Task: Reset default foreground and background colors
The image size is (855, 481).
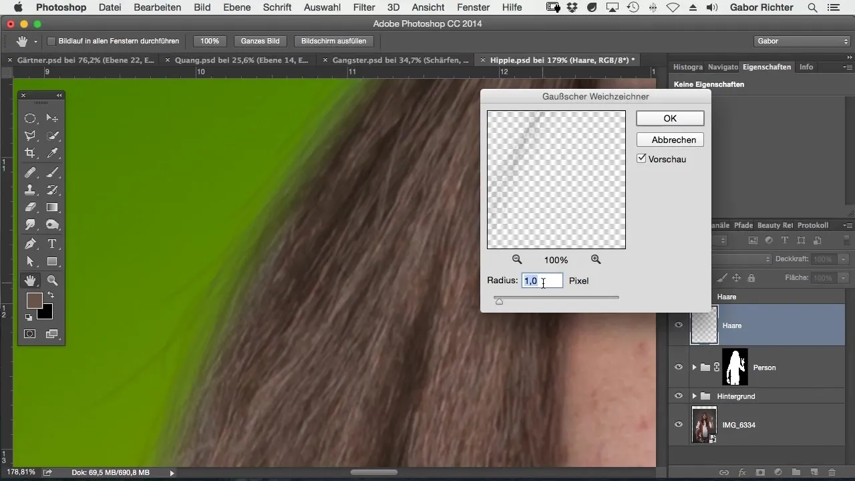Action: click(29, 317)
